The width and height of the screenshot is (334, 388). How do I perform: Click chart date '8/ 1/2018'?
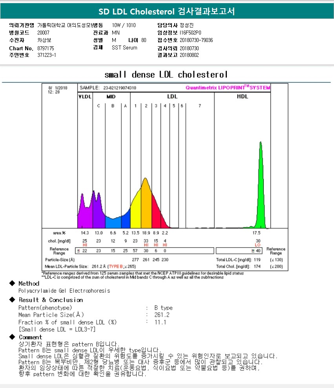[x=58, y=88]
